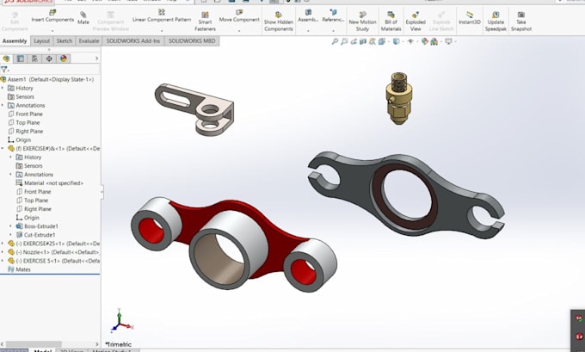
Task: Expand the manager tabs chevron arrow
Action: tap(96, 59)
